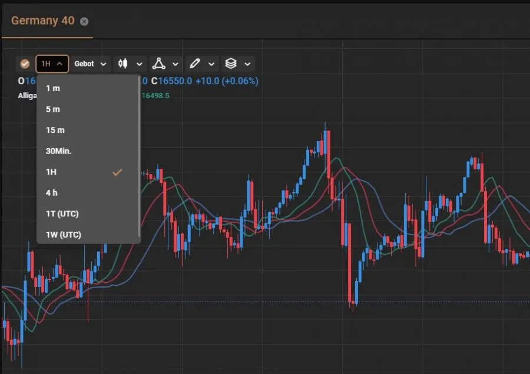Click the orange checkmark icon
This screenshot has width=530, height=374.
(x=24, y=62)
